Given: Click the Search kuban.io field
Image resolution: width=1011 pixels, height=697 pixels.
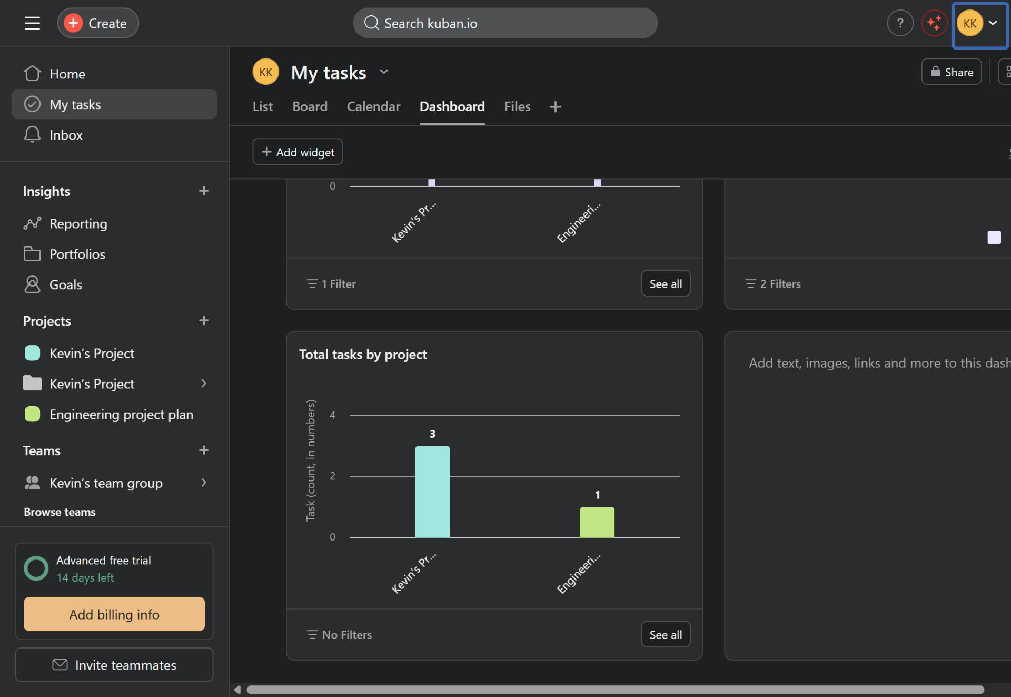Looking at the screenshot, I should tap(505, 23).
